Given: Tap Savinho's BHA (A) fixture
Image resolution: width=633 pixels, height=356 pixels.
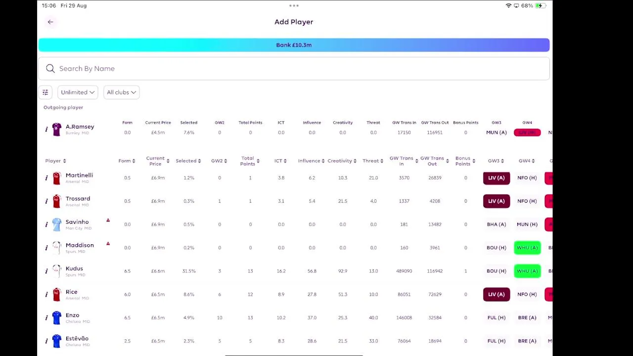Looking at the screenshot, I should pyautogui.click(x=497, y=224).
